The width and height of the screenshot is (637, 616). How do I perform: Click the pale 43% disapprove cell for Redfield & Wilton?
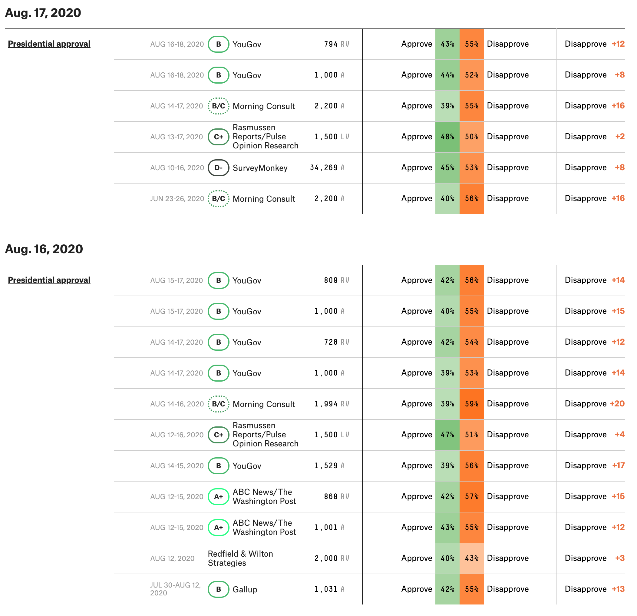point(472,558)
